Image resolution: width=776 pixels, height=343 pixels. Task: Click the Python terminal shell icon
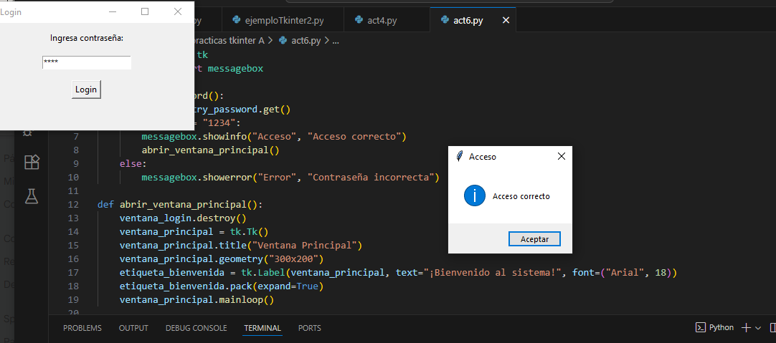701,327
